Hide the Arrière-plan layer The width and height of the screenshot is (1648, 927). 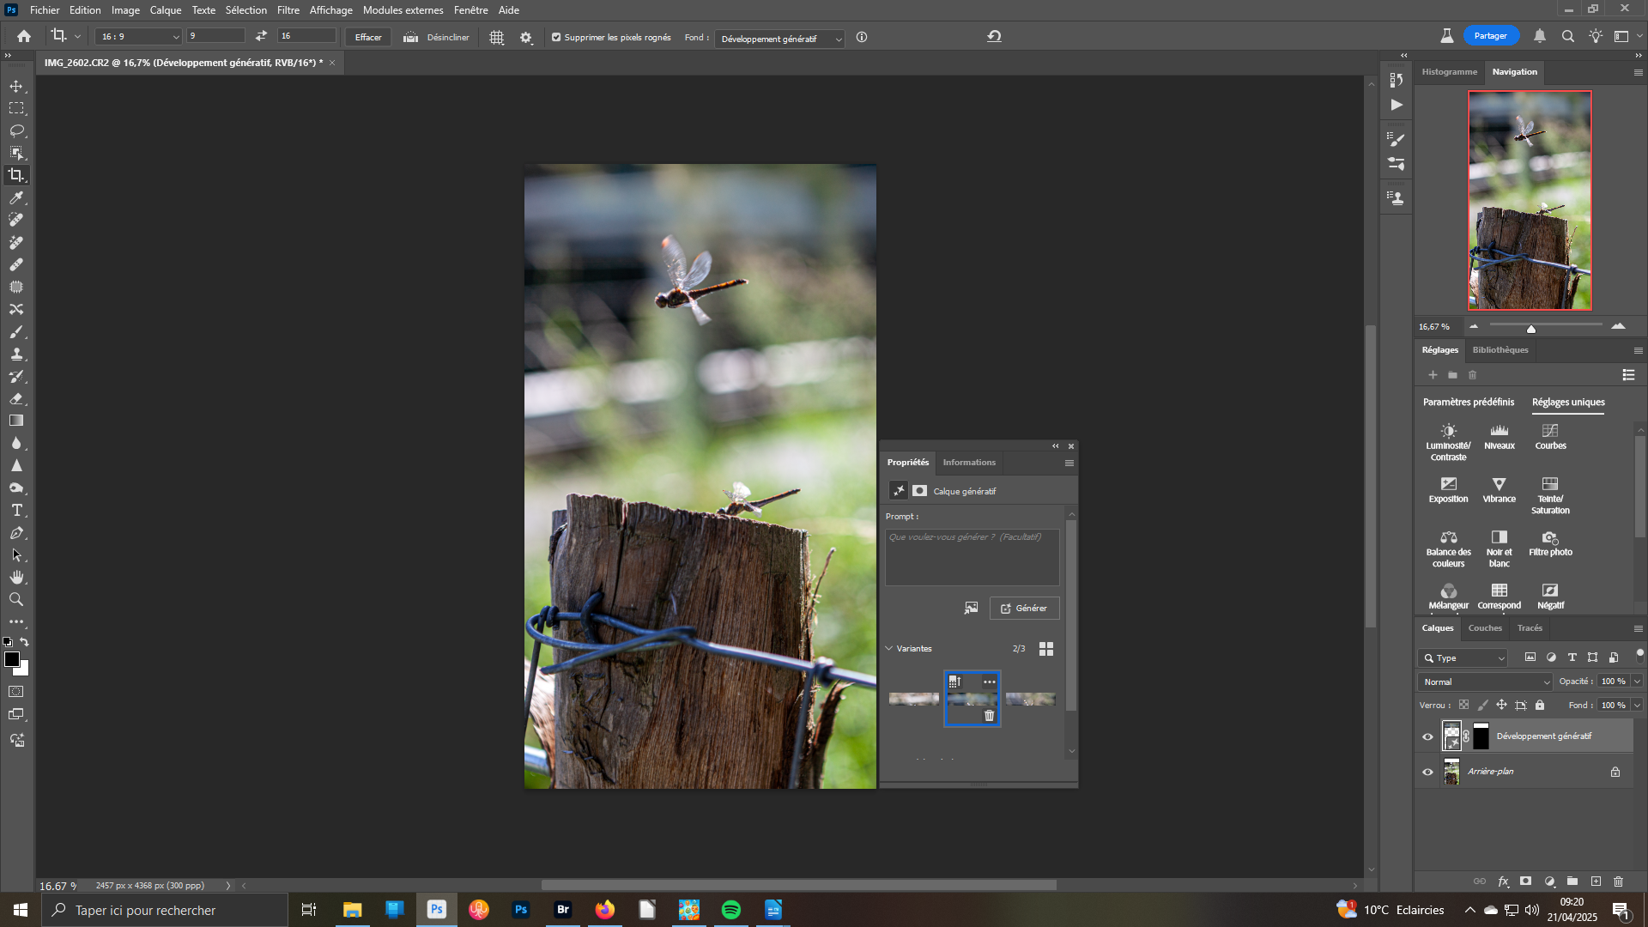(1427, 772)
